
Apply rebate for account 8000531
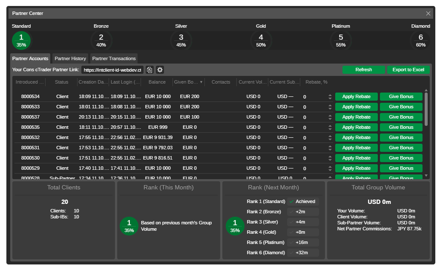[x=357, y=148]
